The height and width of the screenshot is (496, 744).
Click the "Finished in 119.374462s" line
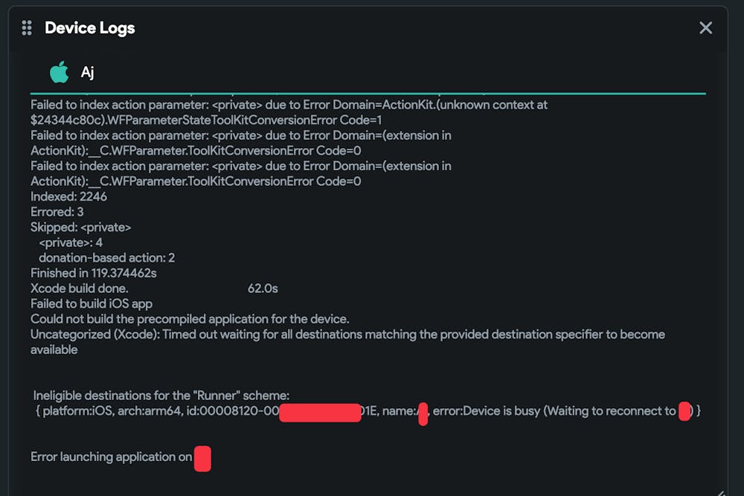tap(94, 273)
